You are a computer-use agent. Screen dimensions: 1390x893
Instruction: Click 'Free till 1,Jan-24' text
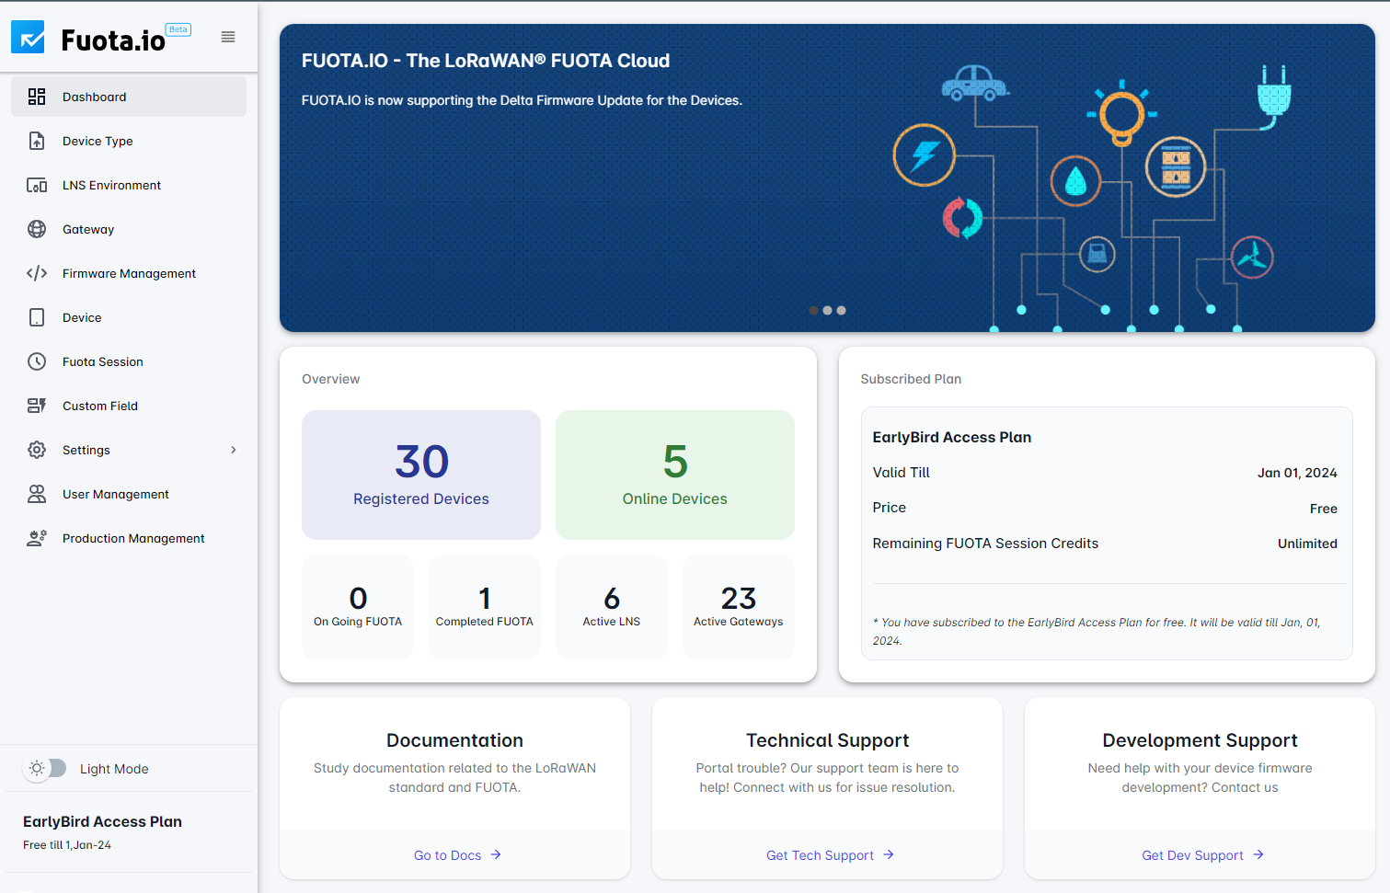67,845
